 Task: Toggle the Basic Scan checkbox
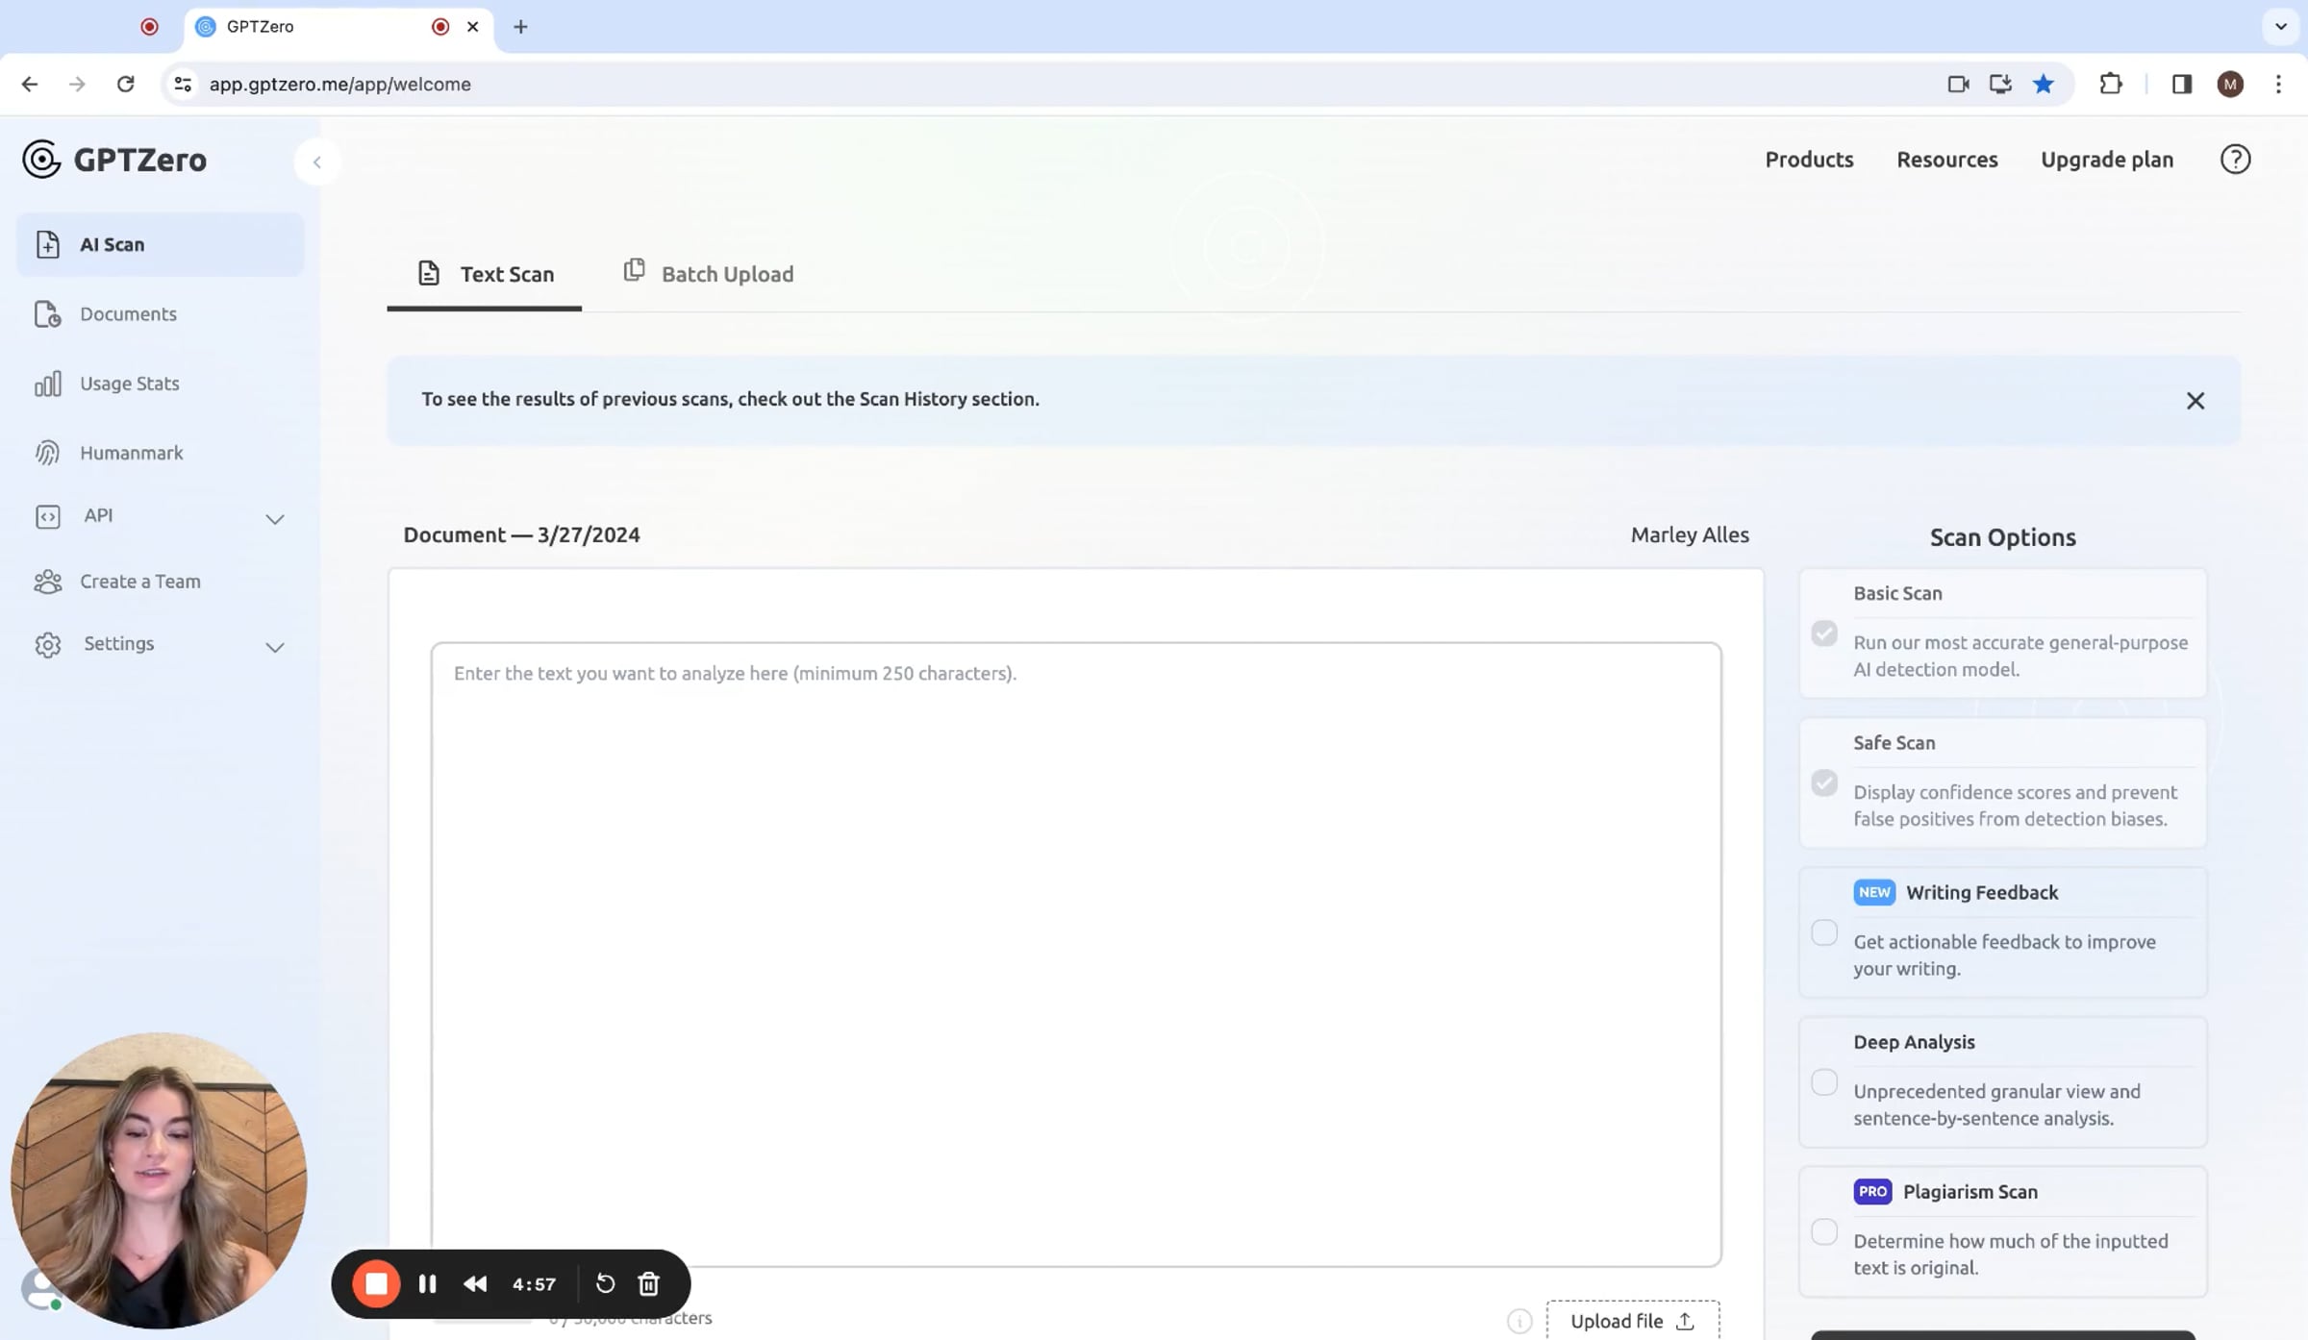click(1824, 633)
